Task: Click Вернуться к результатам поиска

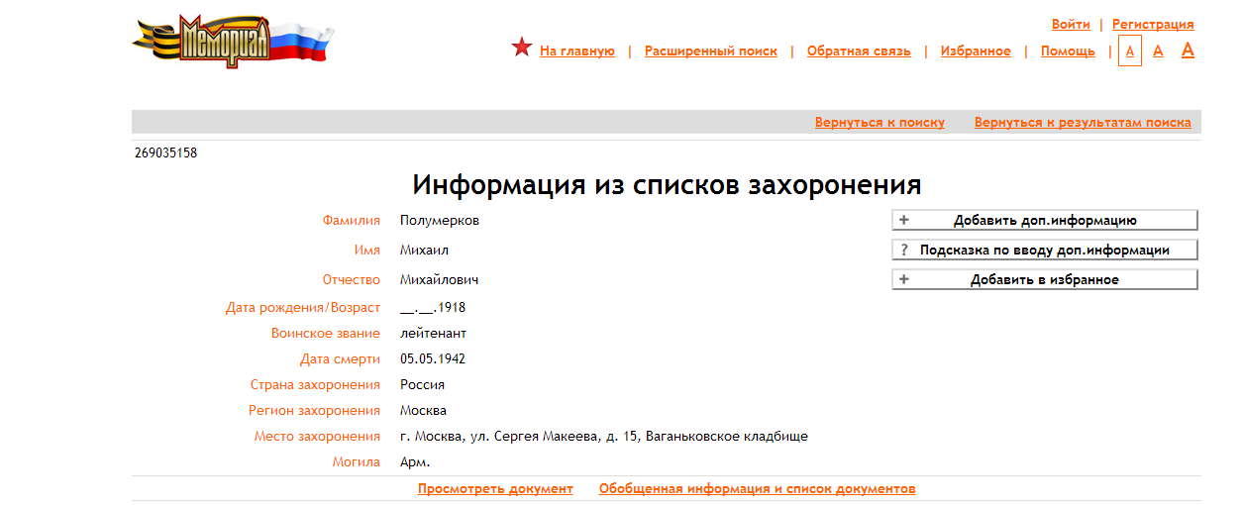Action: pyautogui.click(x=1083, y=123)
